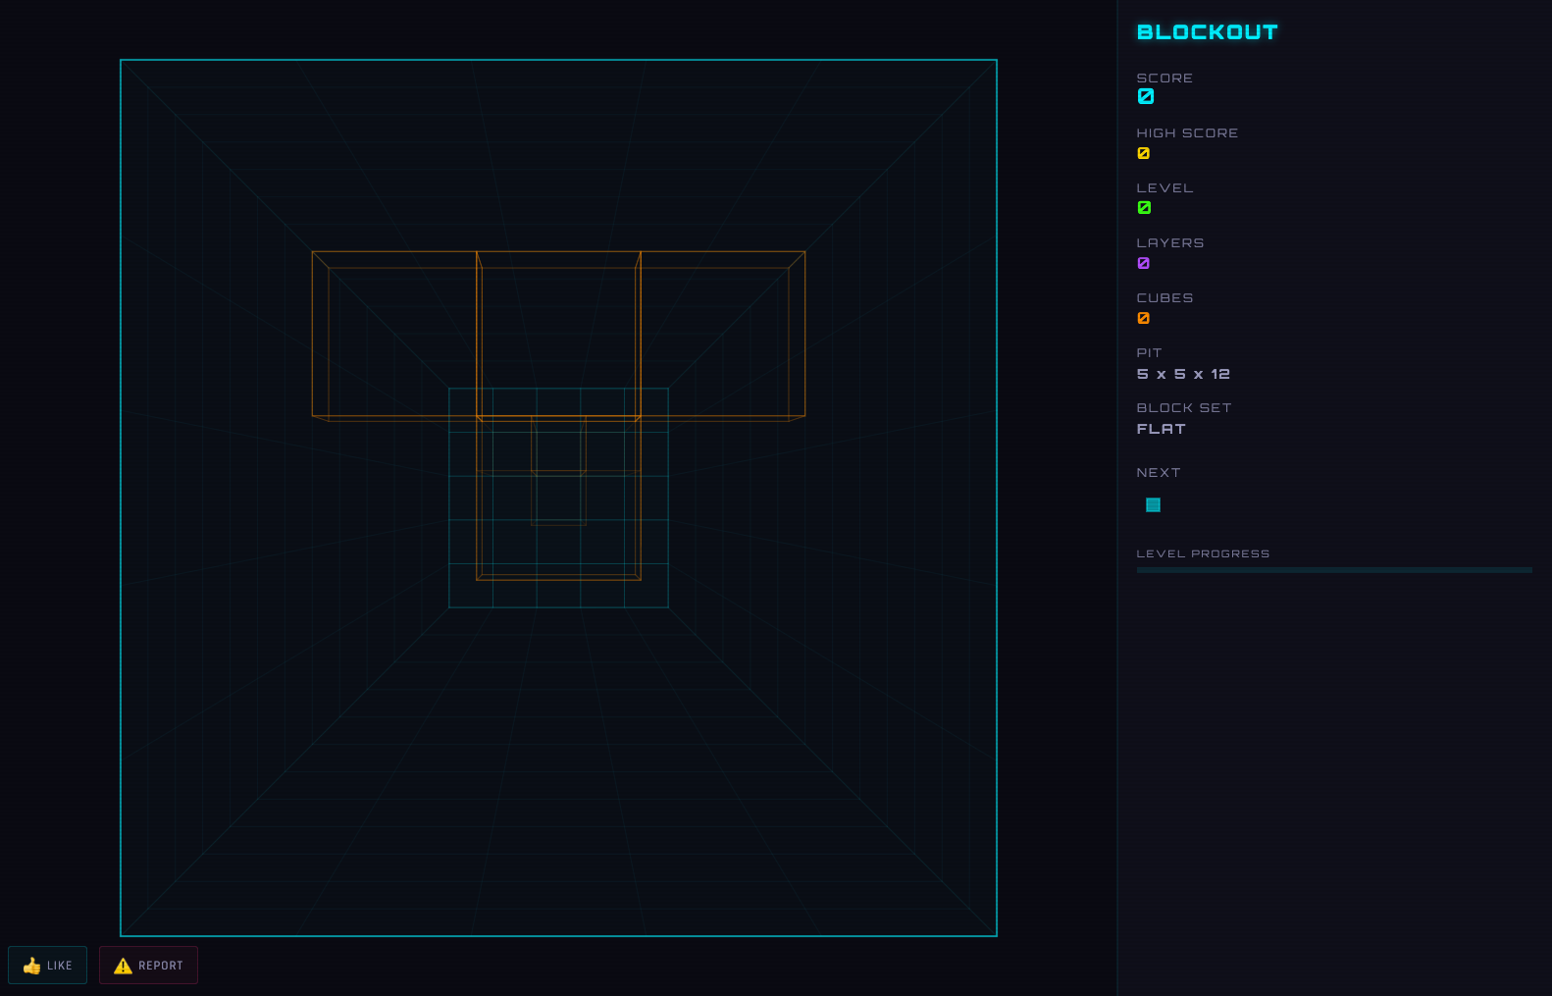
Task: Click the 'LEVEL PROGRESS' label
Action: click(1203, 553)
